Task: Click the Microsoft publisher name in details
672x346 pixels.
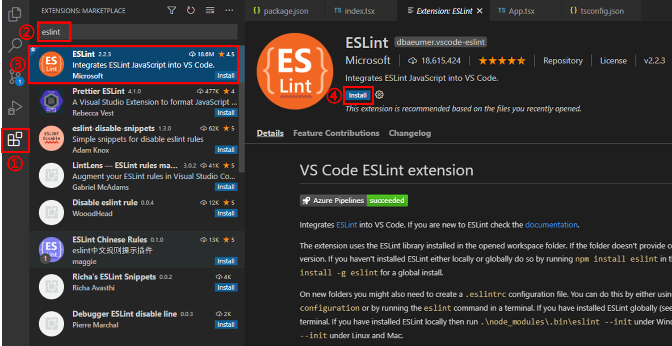Action: [x=368, y=61]
